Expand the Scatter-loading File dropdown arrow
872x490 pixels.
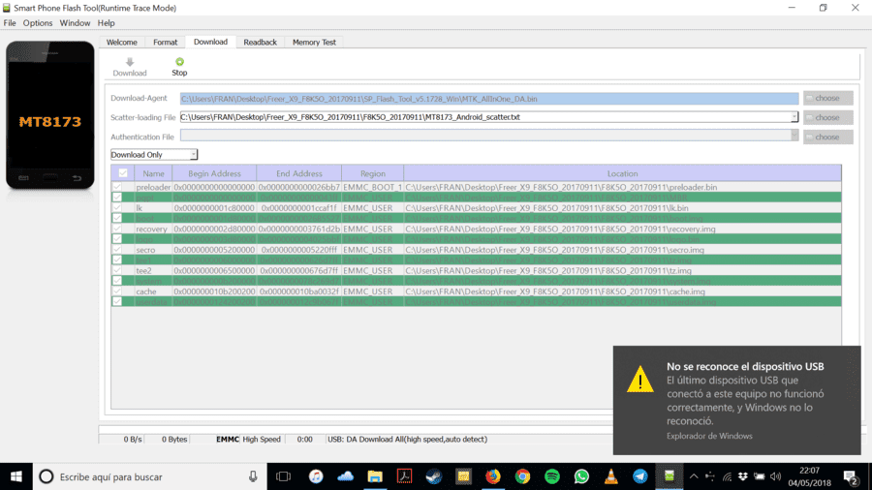[x=794, y=117]
